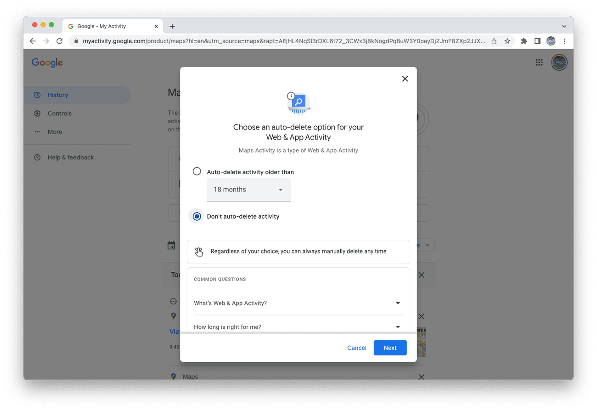
Task: Click the browser reload icon
Action: click(59, 41)
